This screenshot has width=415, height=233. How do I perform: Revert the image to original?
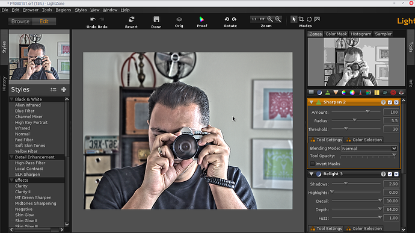click(x=131, y=19)
